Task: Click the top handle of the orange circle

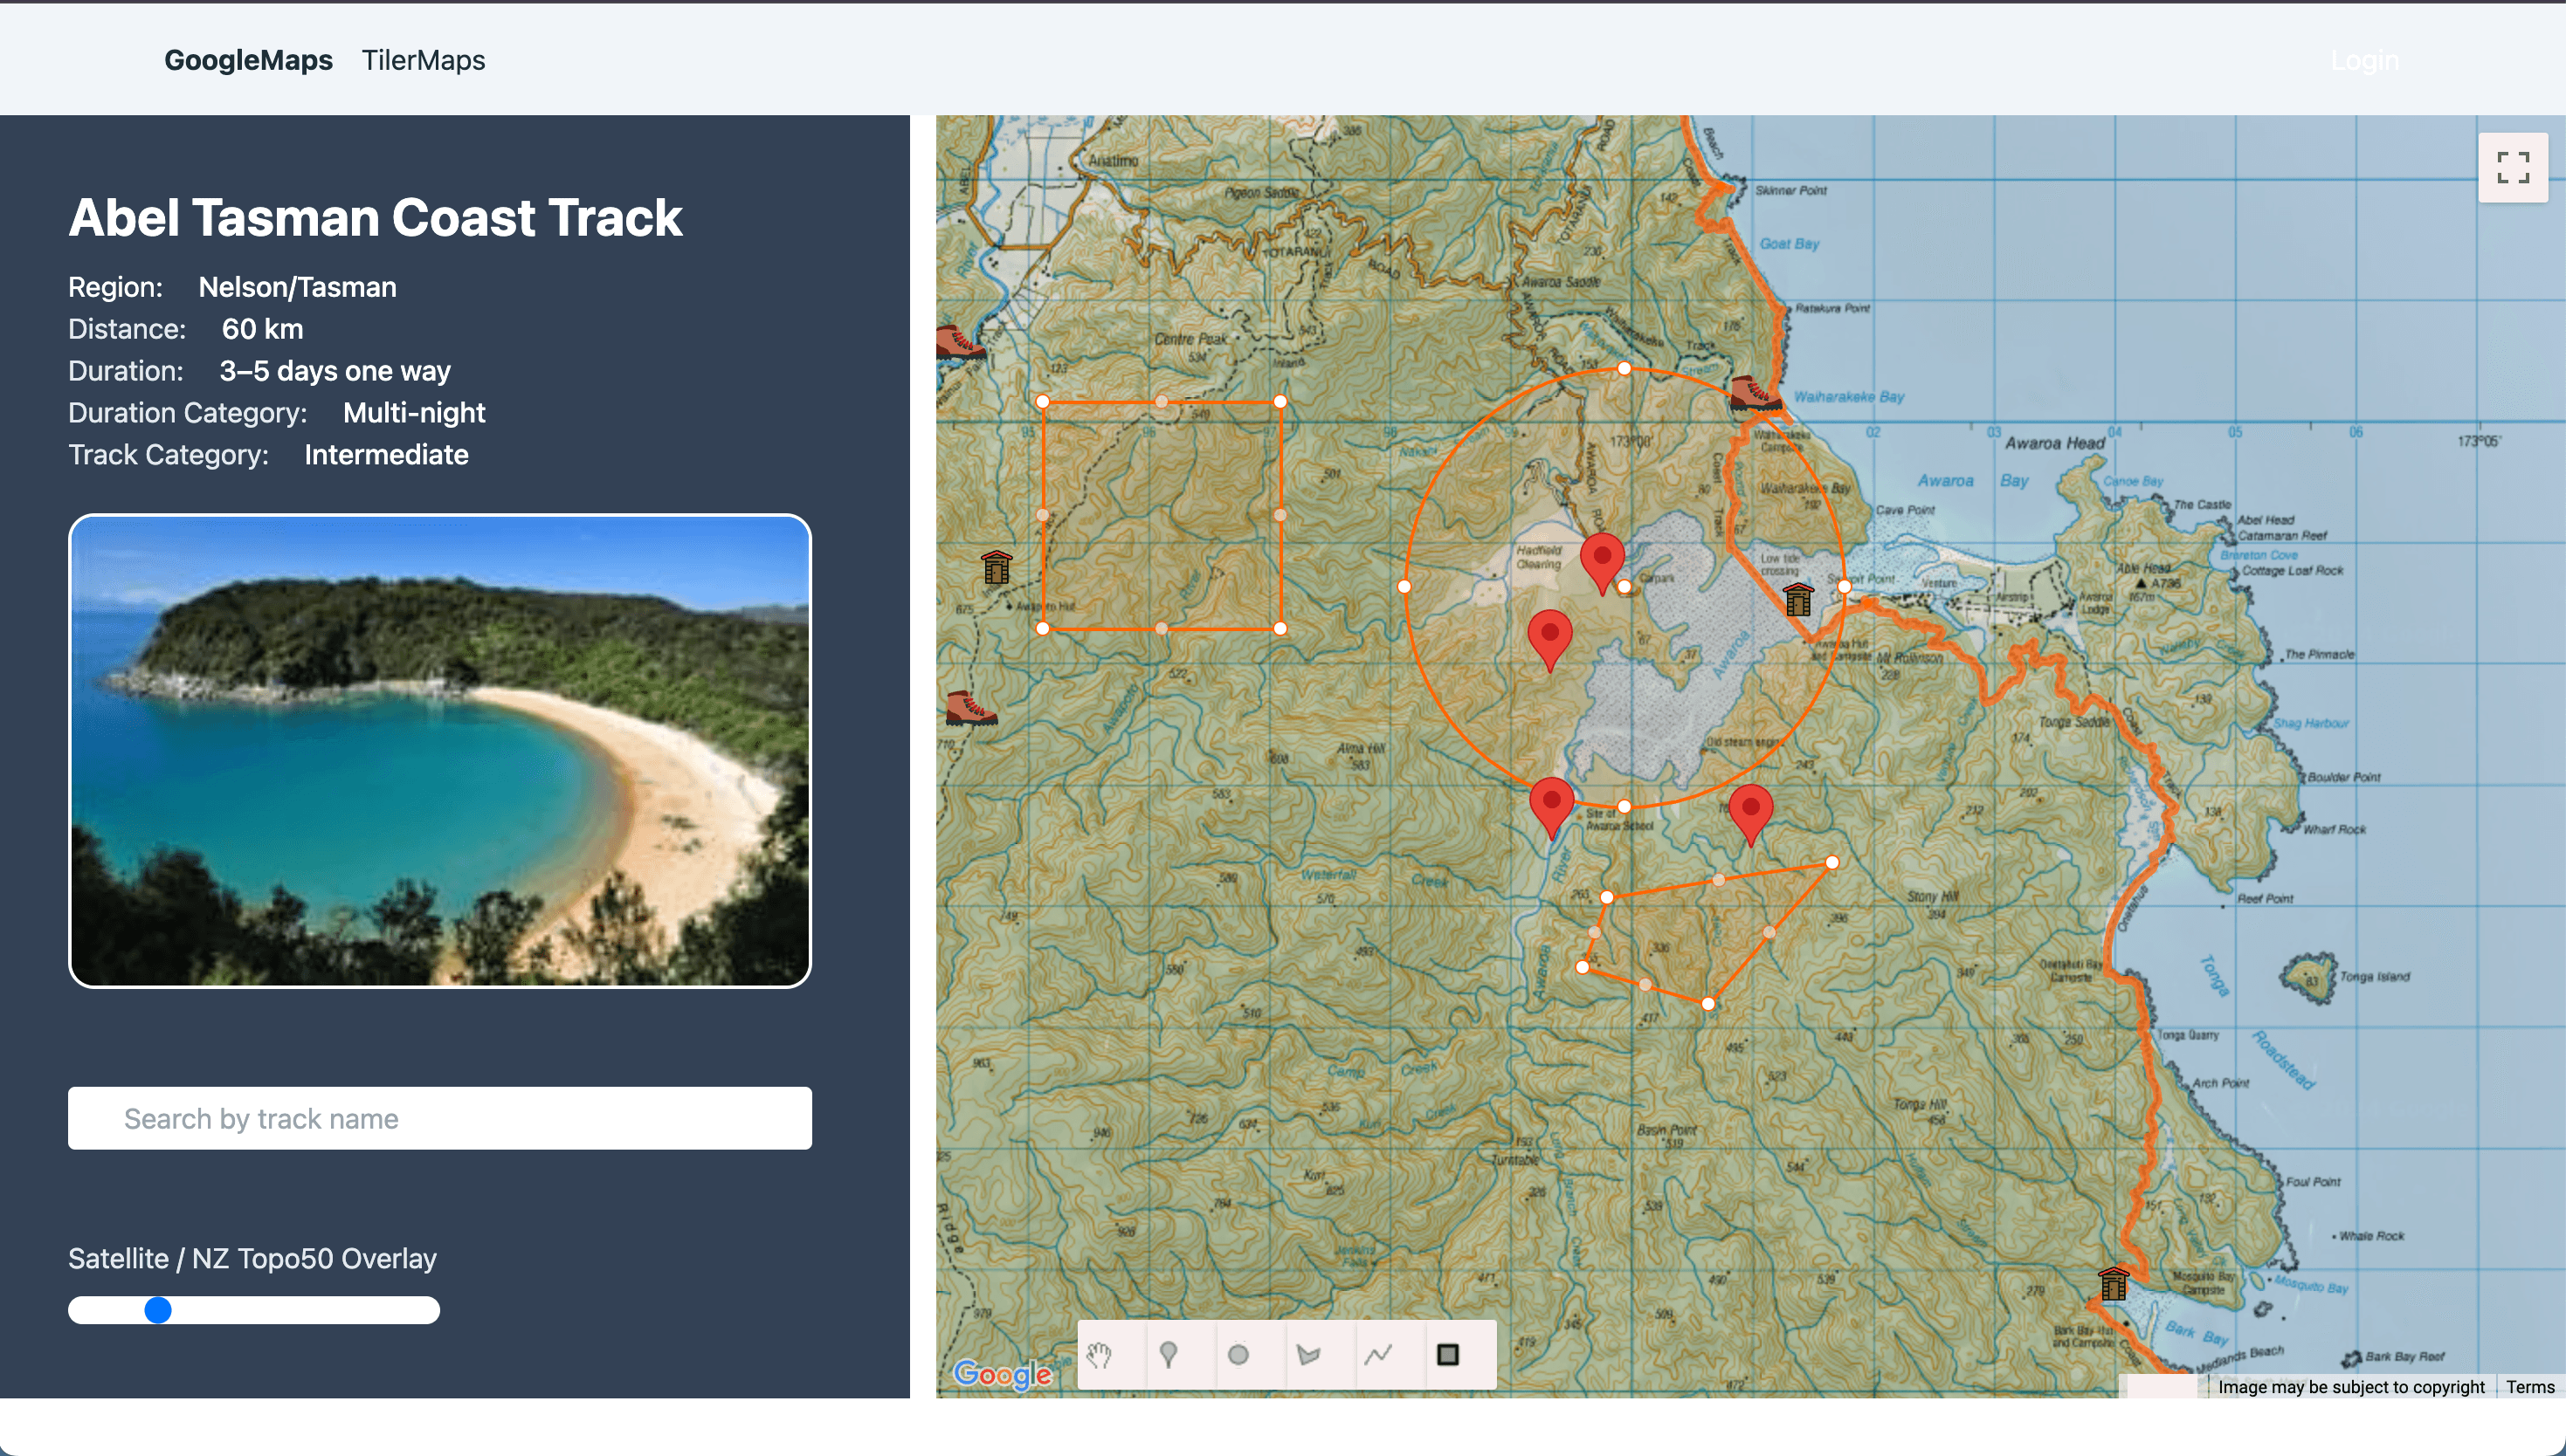Action: 1624,368
